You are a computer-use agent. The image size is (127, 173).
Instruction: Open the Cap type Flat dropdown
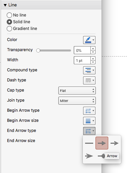coord(77,91)
